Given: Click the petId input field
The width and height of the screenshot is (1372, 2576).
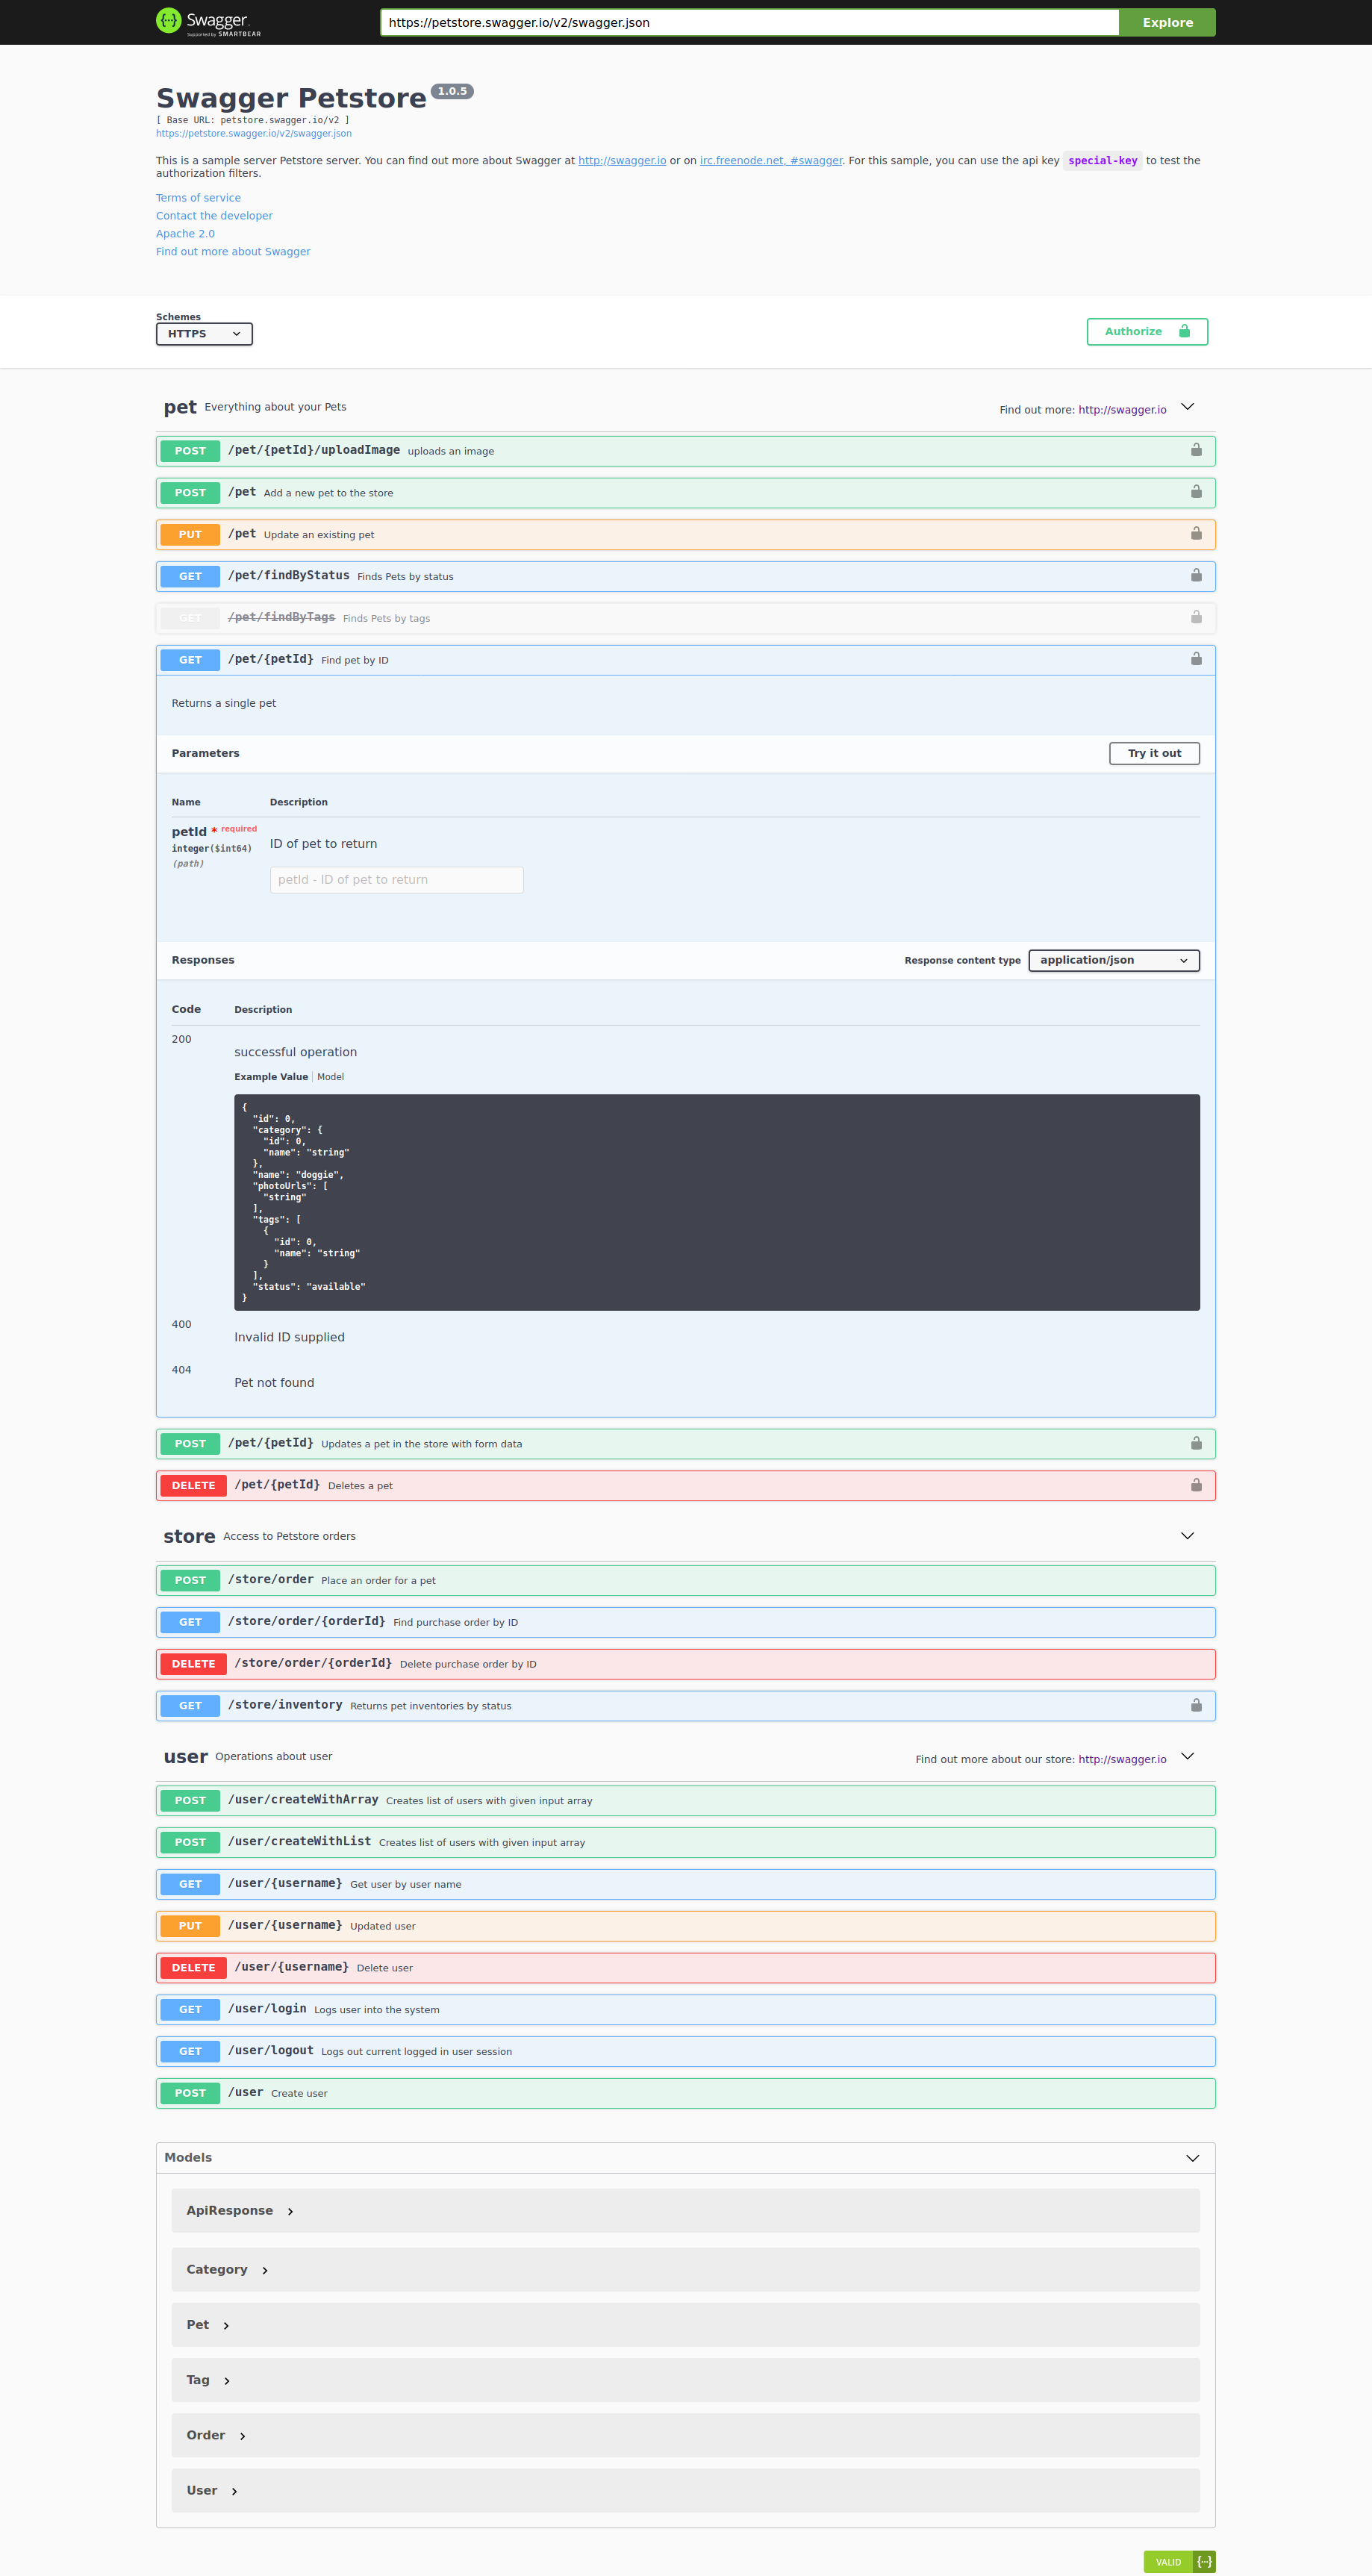Looking at the screenshot, I should pos(396,879).
